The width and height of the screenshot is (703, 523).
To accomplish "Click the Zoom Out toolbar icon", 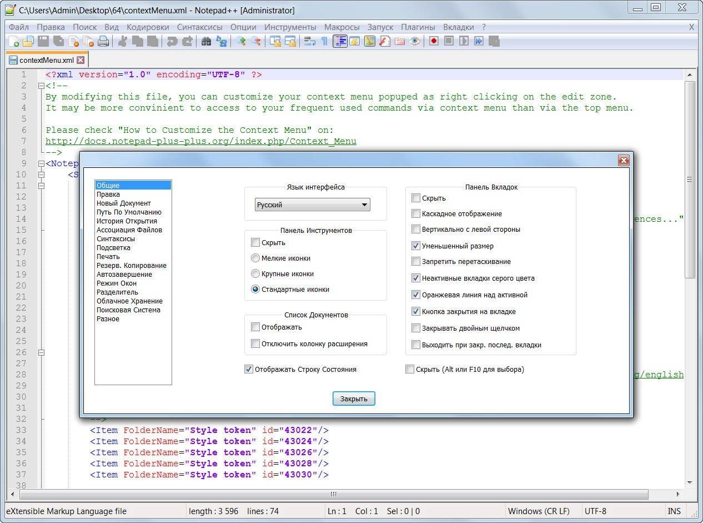I will 256,41.
